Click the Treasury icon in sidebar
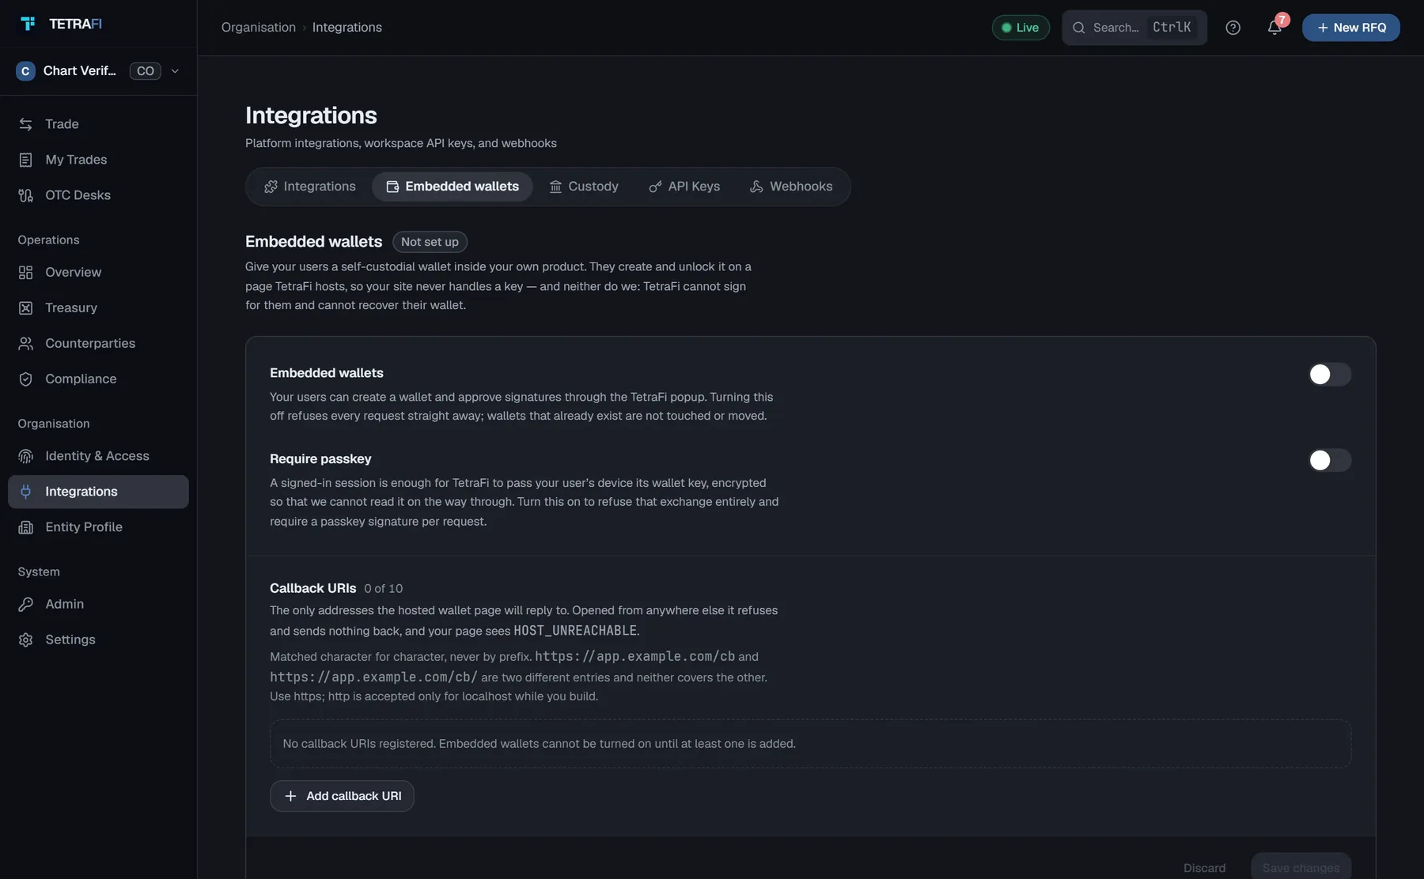 click(x=26, y=307)
